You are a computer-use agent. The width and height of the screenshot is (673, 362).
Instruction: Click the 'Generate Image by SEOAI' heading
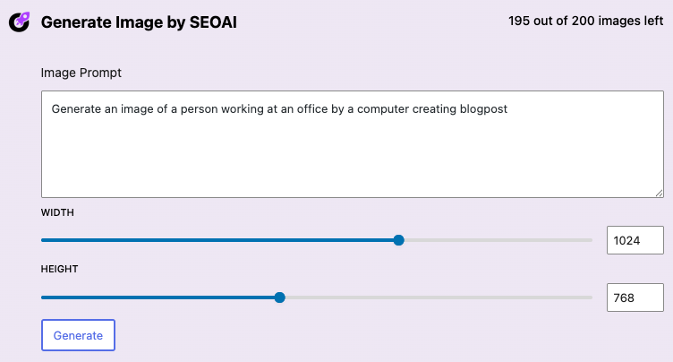point(139,22)
